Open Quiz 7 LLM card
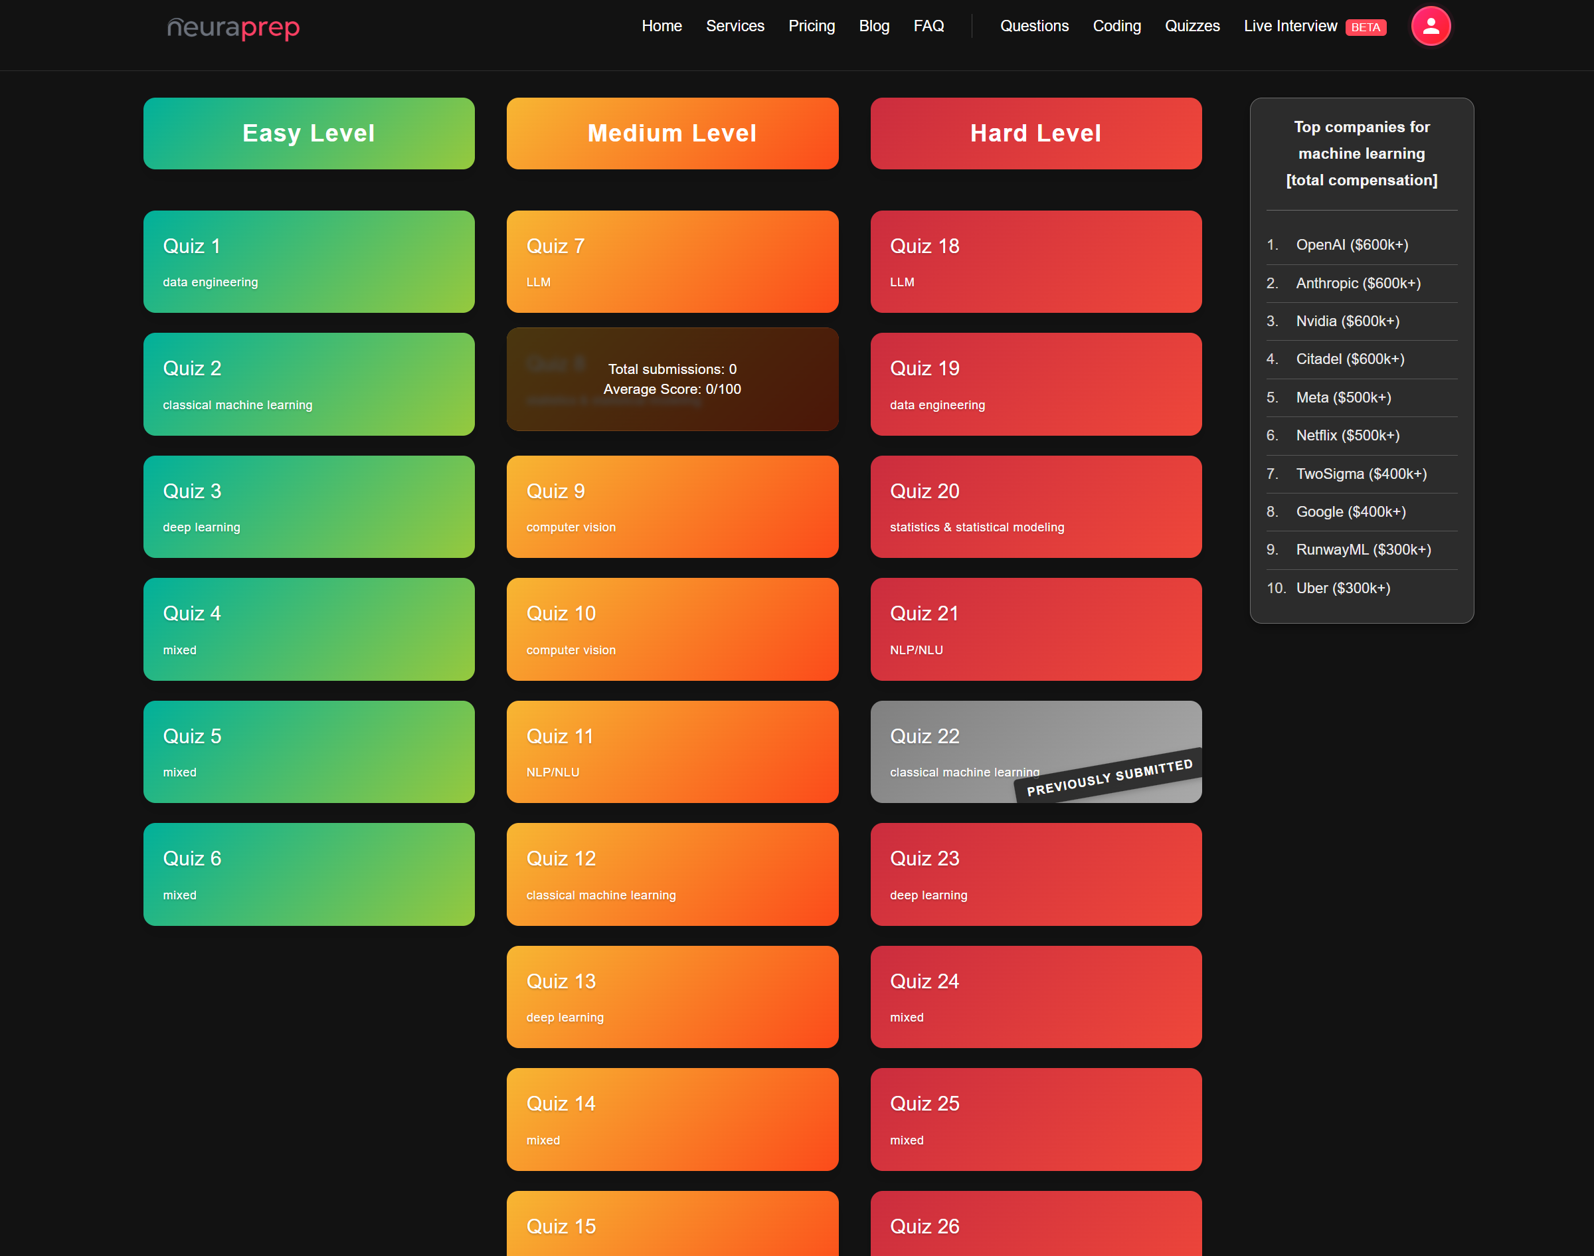The image size is (1594, 1256). tap(672, 262)
